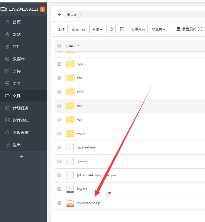This screenshot has width=205, height=222.
Task: Click the back arrow next to 根目录
Action: pos(60,15)
